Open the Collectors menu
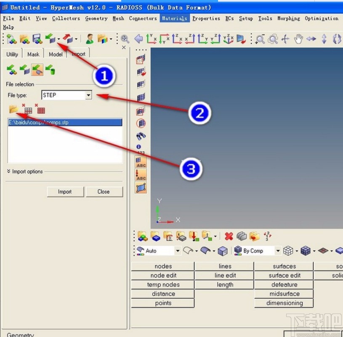Viewport: 343px width, 337px height. click(66, 19)
